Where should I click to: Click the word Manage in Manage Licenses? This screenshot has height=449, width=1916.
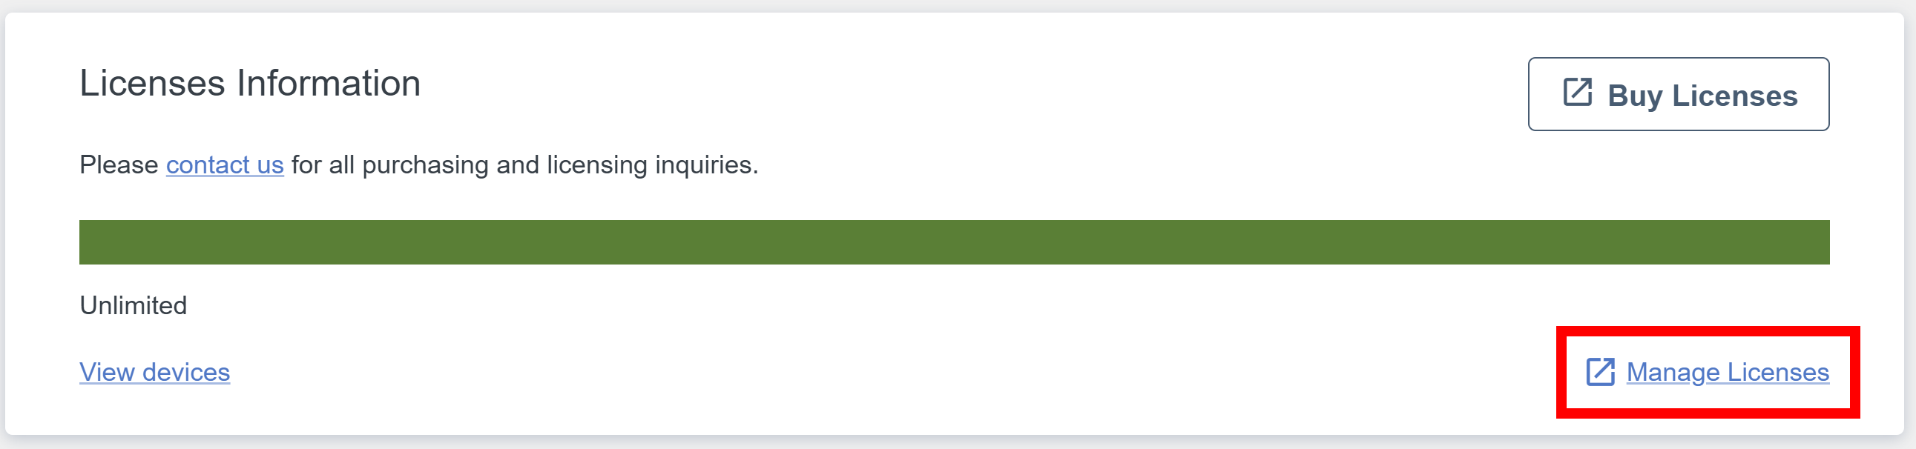[1673, 372]
